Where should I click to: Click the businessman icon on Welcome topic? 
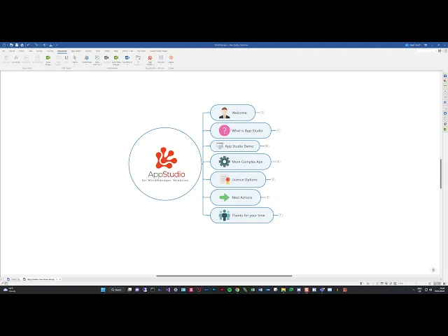[x=224, y=113]
